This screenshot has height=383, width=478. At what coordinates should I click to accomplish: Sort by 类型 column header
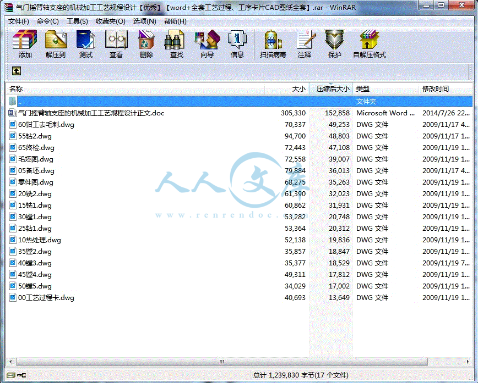(x=385, y=89)
